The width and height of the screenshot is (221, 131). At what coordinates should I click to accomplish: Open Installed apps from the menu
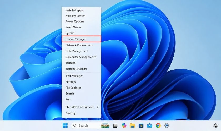81,10
